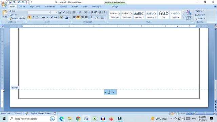The height and width of the screenshot is (122, 217).
Task: Open File Explorer from the taskbar
Action: click(x=70, y=119)
